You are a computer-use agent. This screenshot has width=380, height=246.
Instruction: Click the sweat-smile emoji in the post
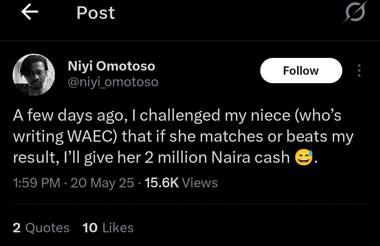coord(304,158)
